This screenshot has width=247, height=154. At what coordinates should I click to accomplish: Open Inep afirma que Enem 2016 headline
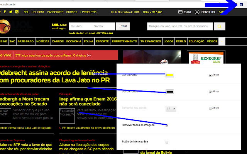88,102
